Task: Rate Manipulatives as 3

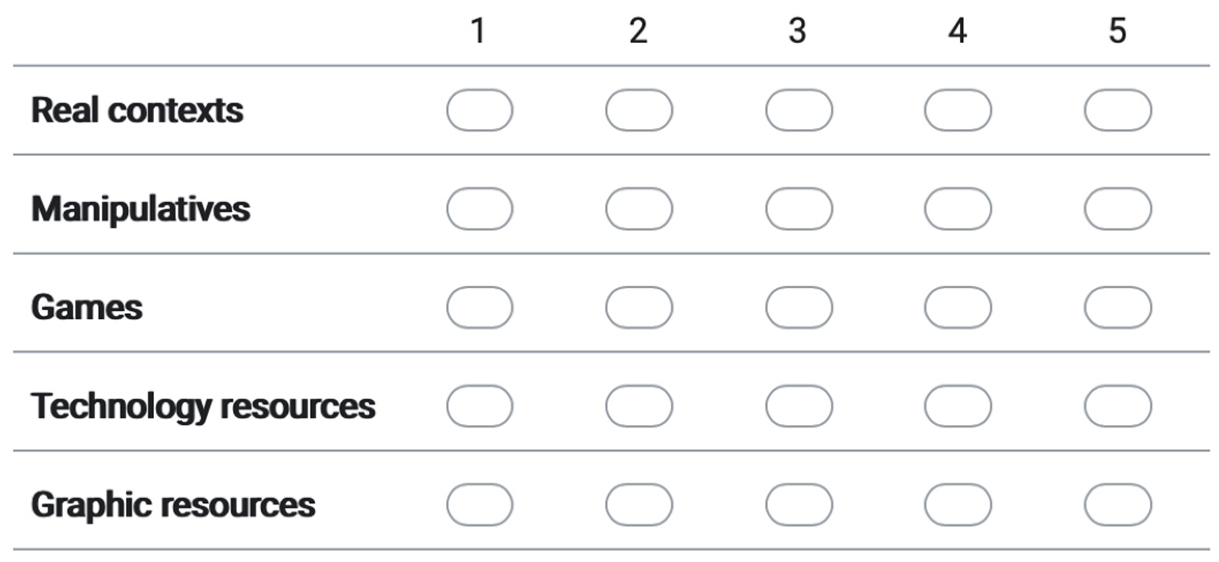Action: [x=798, y=209]
